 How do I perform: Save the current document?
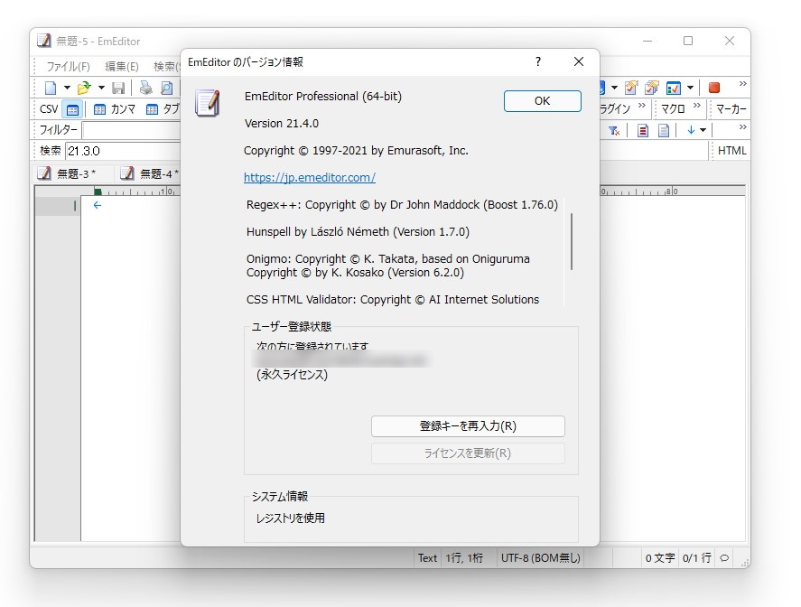tap(118, 87)
